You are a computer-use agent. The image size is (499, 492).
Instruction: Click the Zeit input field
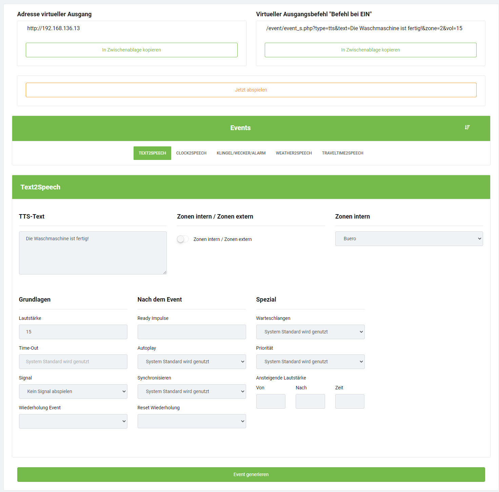(350, 401)
